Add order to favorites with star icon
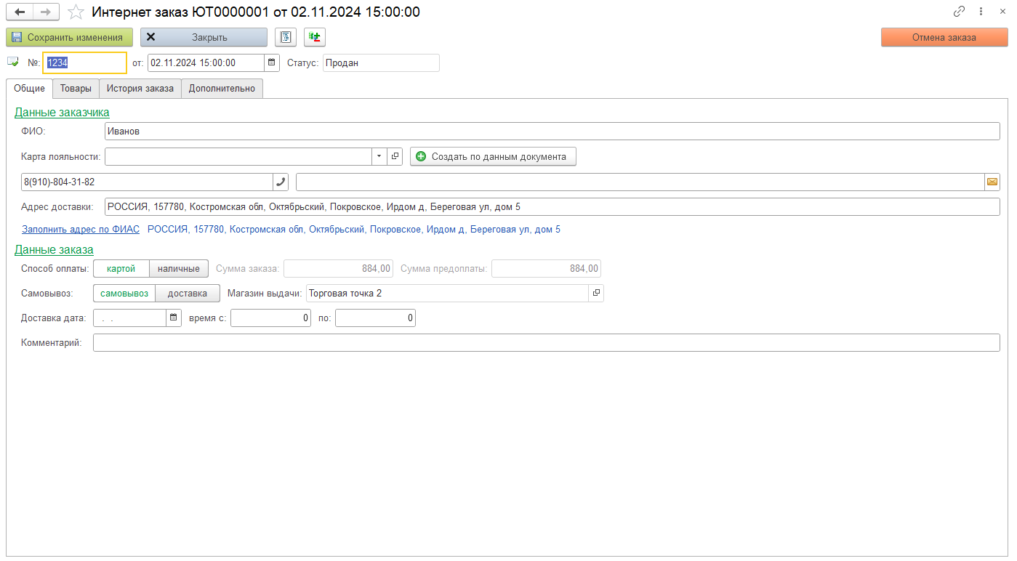 click(76, 12)
